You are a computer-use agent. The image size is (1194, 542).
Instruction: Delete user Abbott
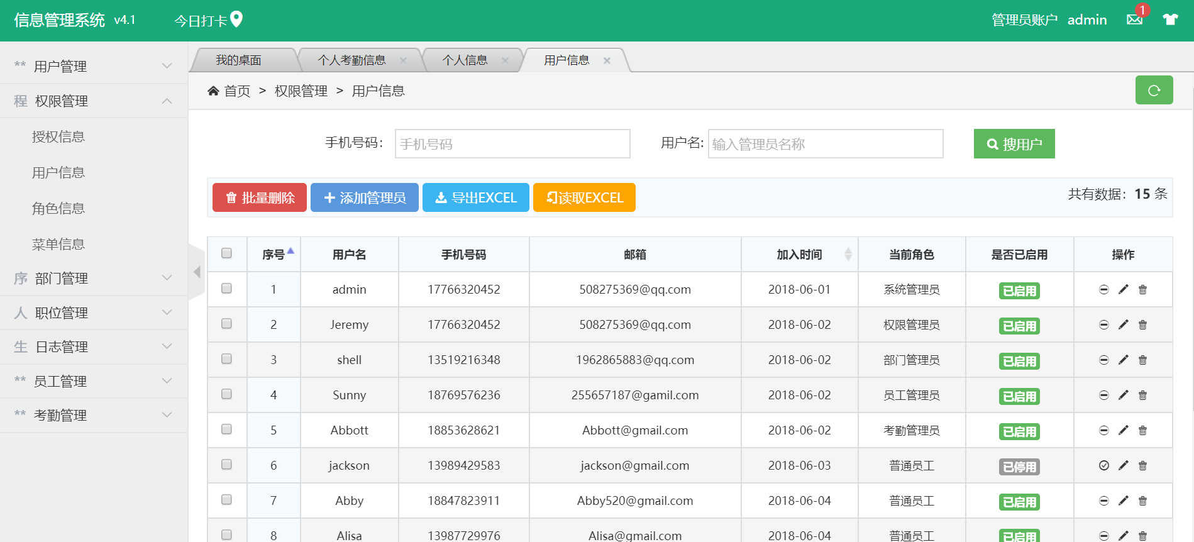[1142, 430]
